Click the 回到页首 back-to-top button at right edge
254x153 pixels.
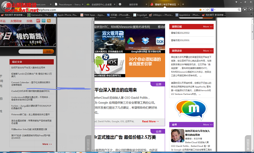tap(248, 144)
